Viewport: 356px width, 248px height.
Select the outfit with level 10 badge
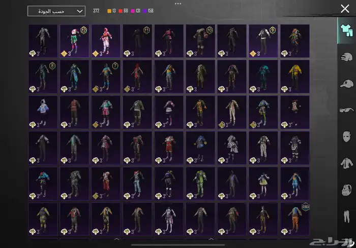pos(200,41)
